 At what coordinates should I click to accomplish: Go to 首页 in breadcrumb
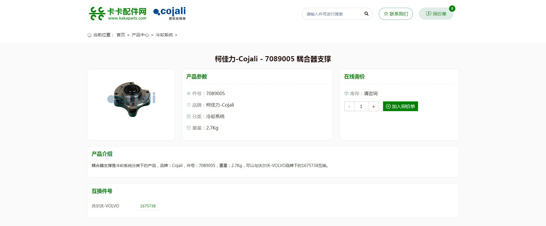pos(121,35)
